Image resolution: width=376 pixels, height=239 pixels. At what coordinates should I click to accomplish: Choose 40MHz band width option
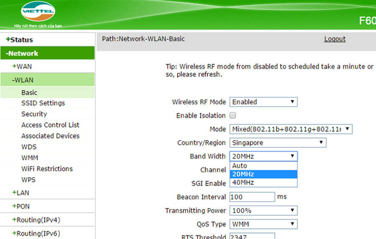(263, 182)
